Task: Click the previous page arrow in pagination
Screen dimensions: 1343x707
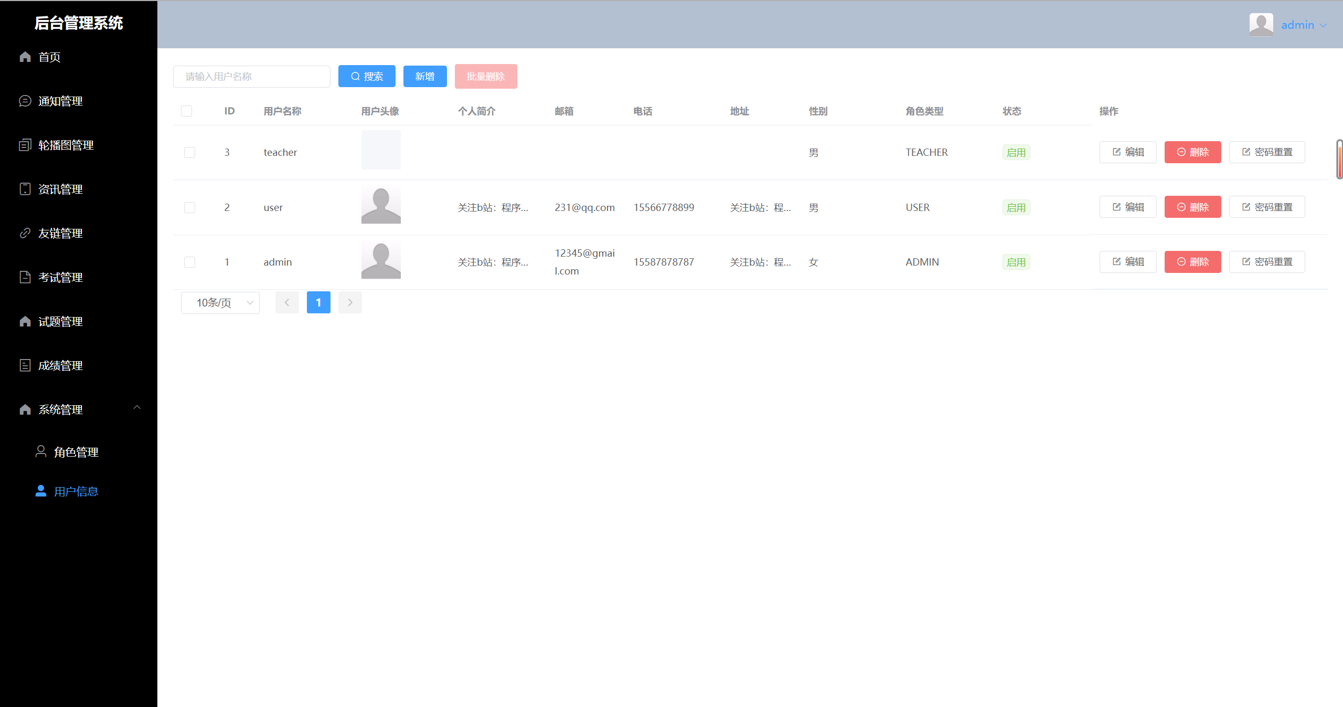Action: click(x=287, y=302)
